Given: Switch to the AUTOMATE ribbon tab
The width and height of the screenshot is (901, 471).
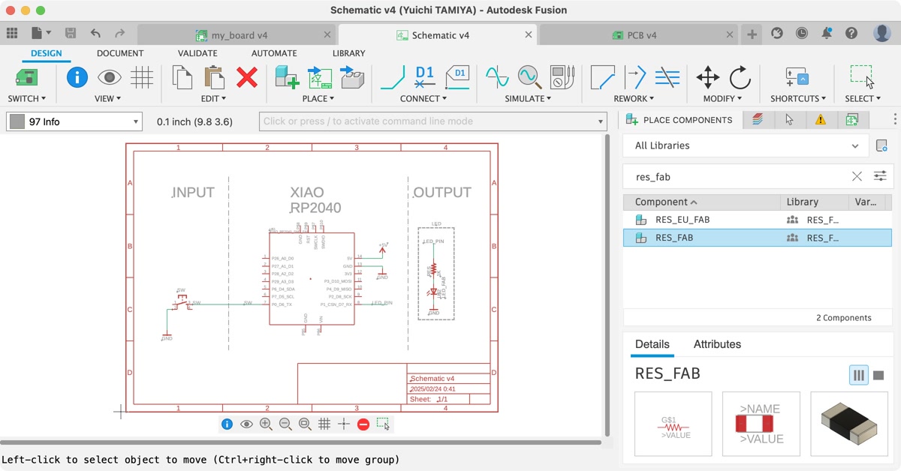Looking at the screenshot, I should click(274, 53).
